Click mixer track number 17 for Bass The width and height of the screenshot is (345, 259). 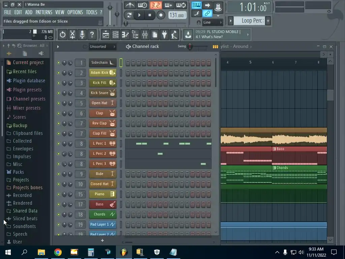click(80, 204)
